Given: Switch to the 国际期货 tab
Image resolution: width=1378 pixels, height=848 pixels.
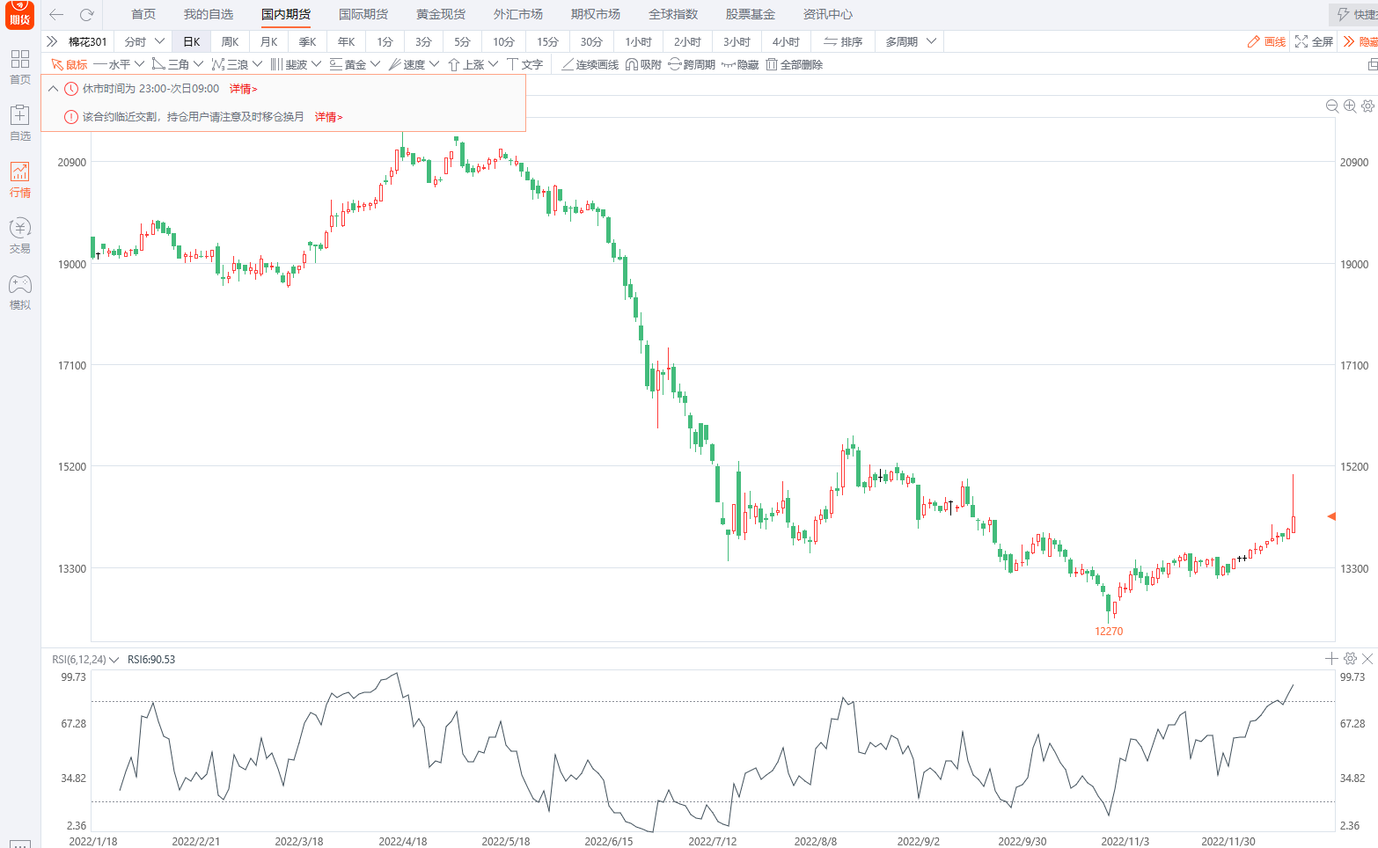Looking at the screenshot, I should (x=363, y=14).
